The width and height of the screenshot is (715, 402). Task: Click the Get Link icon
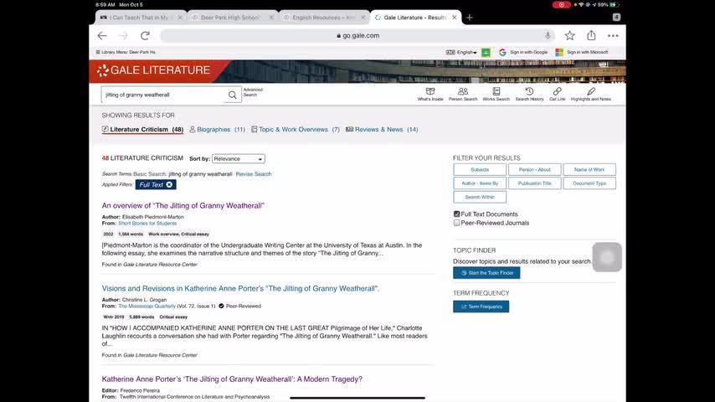coord(558,93)
